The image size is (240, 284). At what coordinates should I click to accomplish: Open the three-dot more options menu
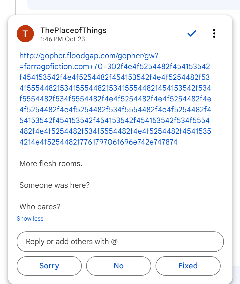214,33
